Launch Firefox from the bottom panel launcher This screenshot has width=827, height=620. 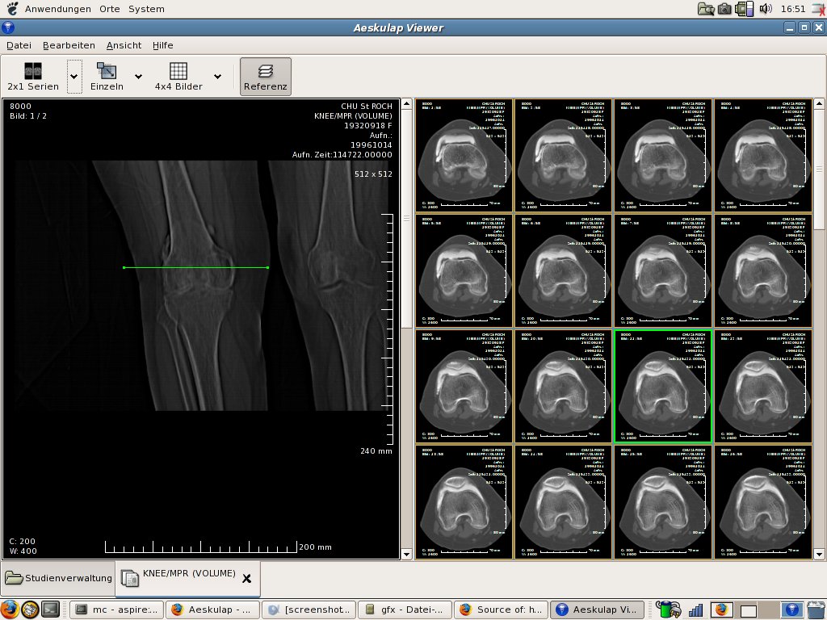(10, 610)
